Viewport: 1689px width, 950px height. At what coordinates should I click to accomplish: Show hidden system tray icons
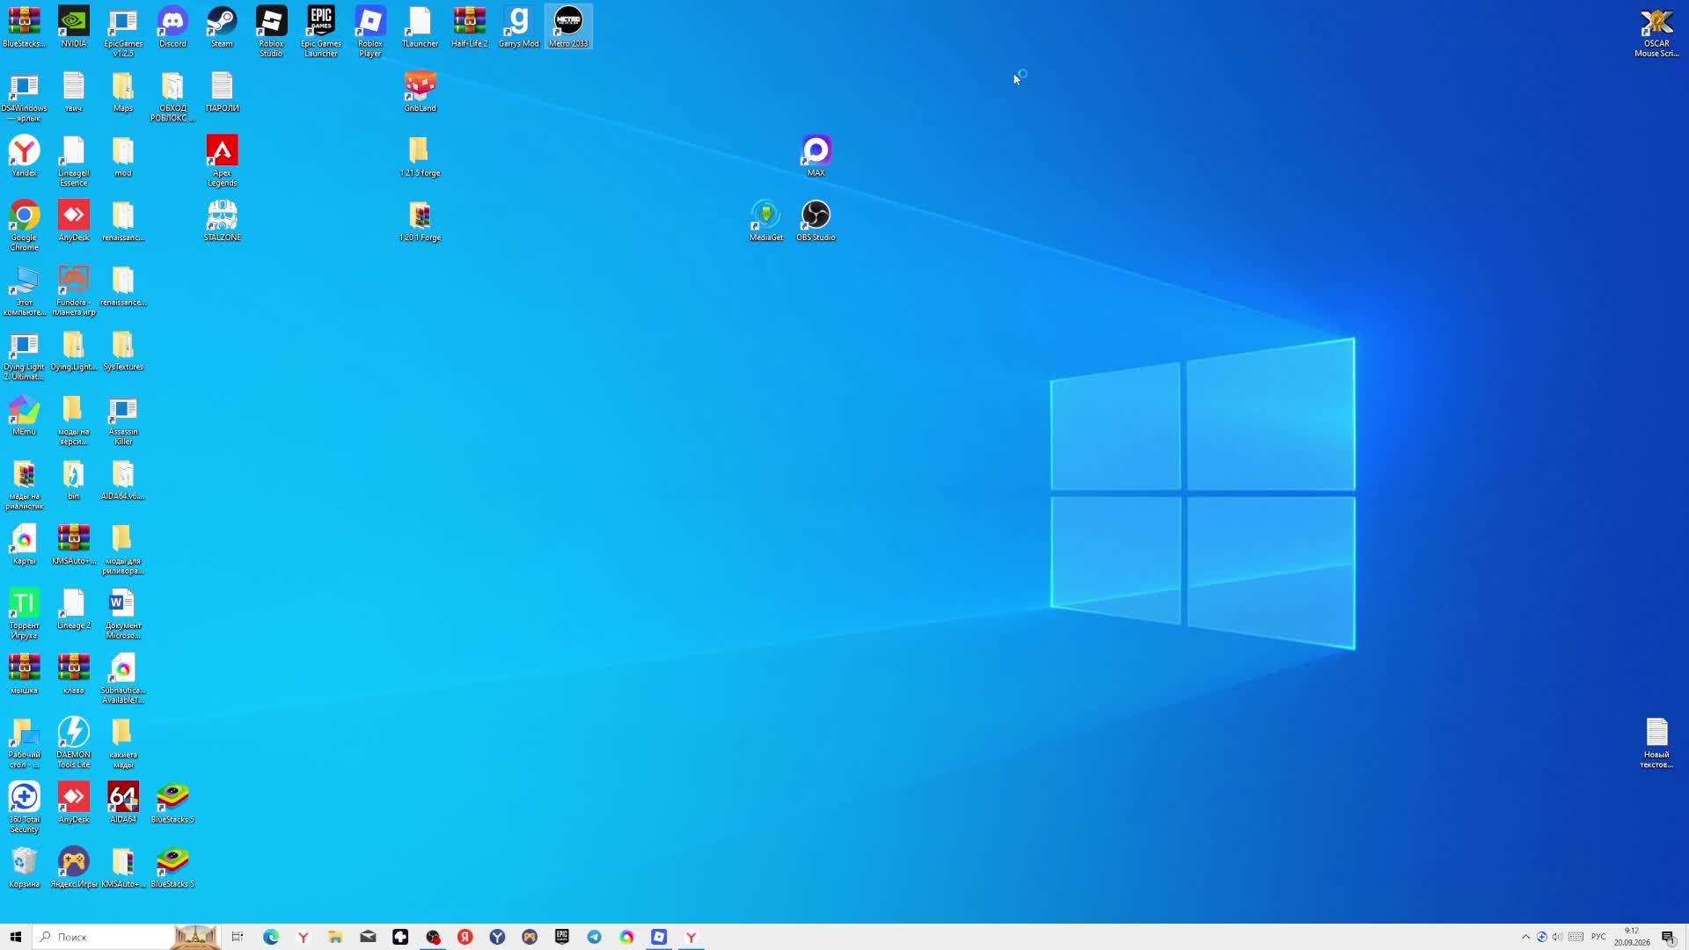(x=1525, y=937)
